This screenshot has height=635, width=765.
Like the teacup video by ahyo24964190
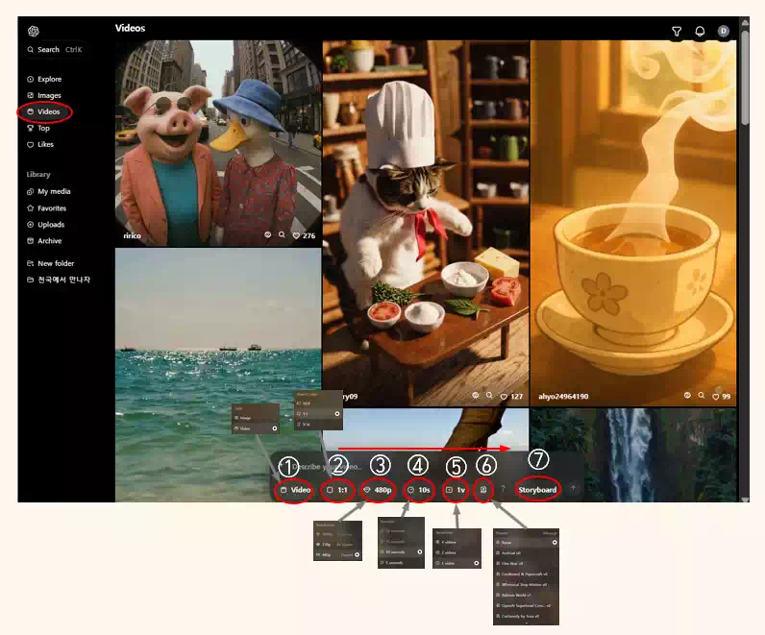tap(715, 396)
